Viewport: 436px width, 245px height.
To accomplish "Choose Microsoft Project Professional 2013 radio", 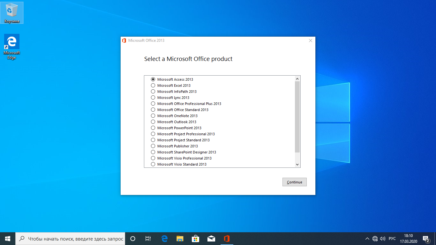I will [153, 134].
